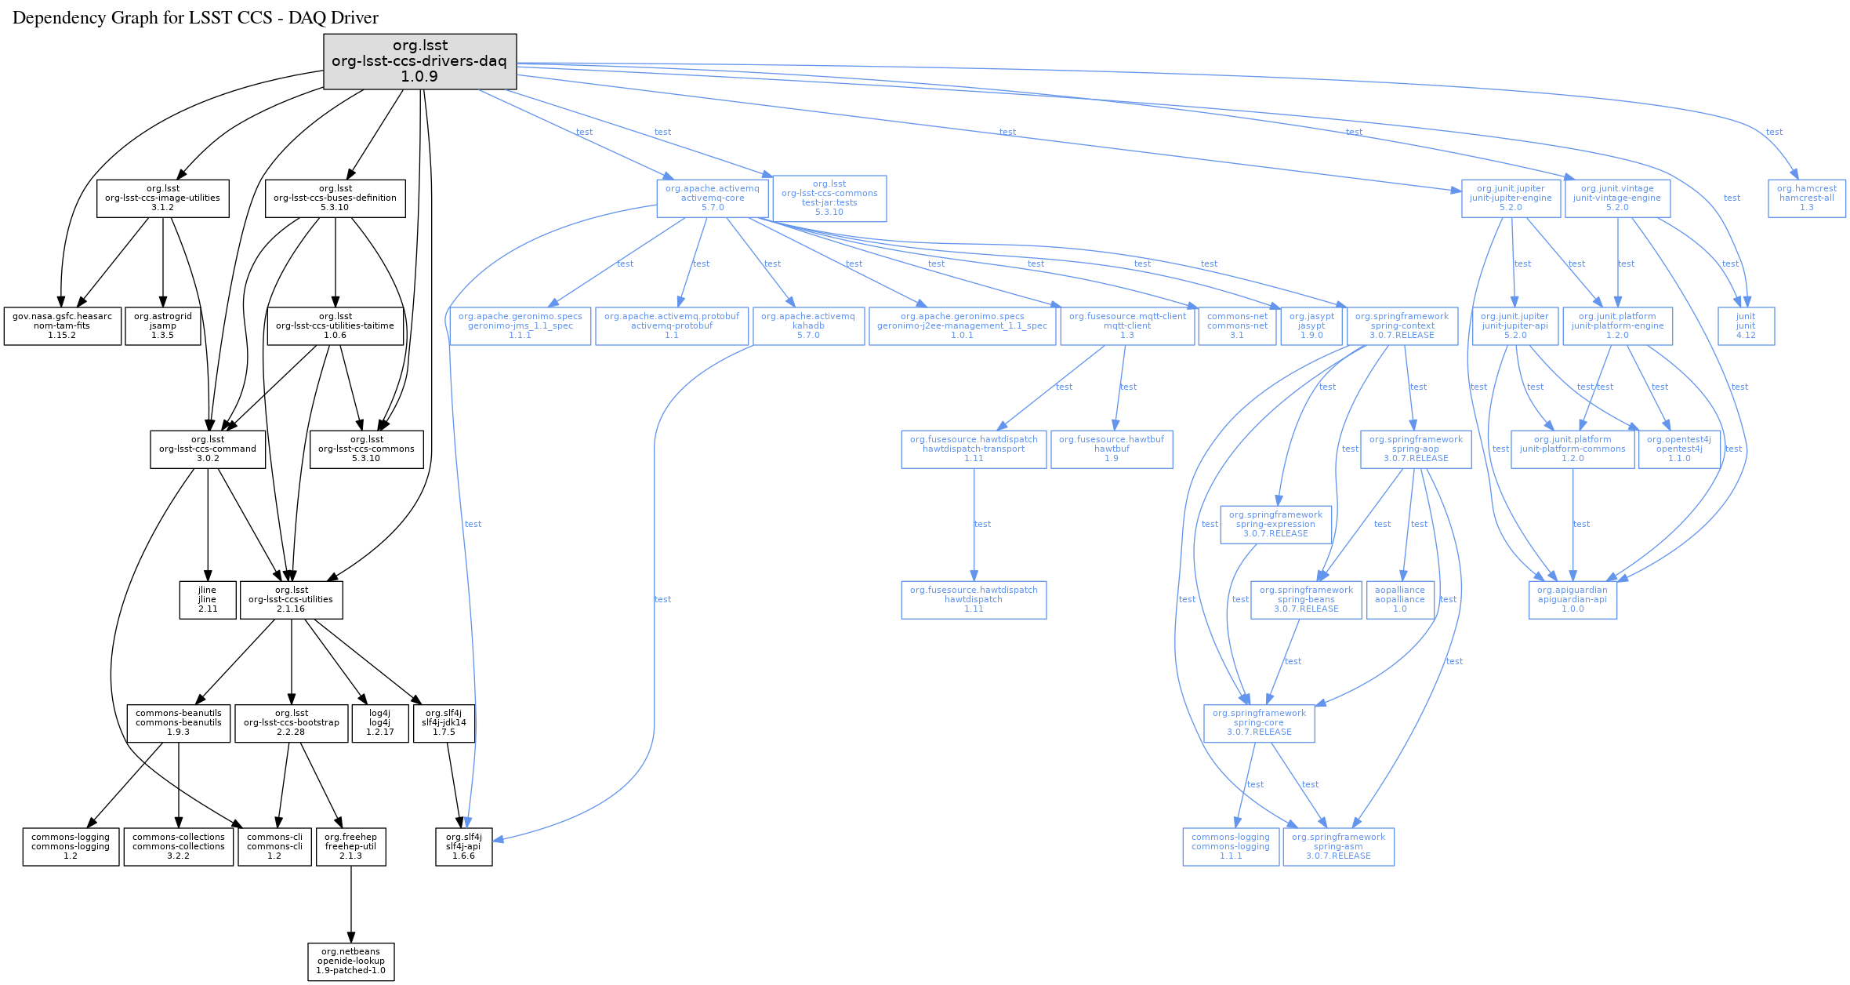Select the org-lsst-ccs-image-utilities 3.1.2 node
This screenshot has width=1850, height=985.
pos(163,198)
